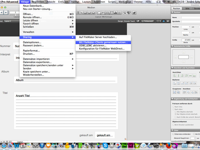
Task: Choose 'Auf FileMaker Server hochladen...'
Action: [x=103, y=37]
